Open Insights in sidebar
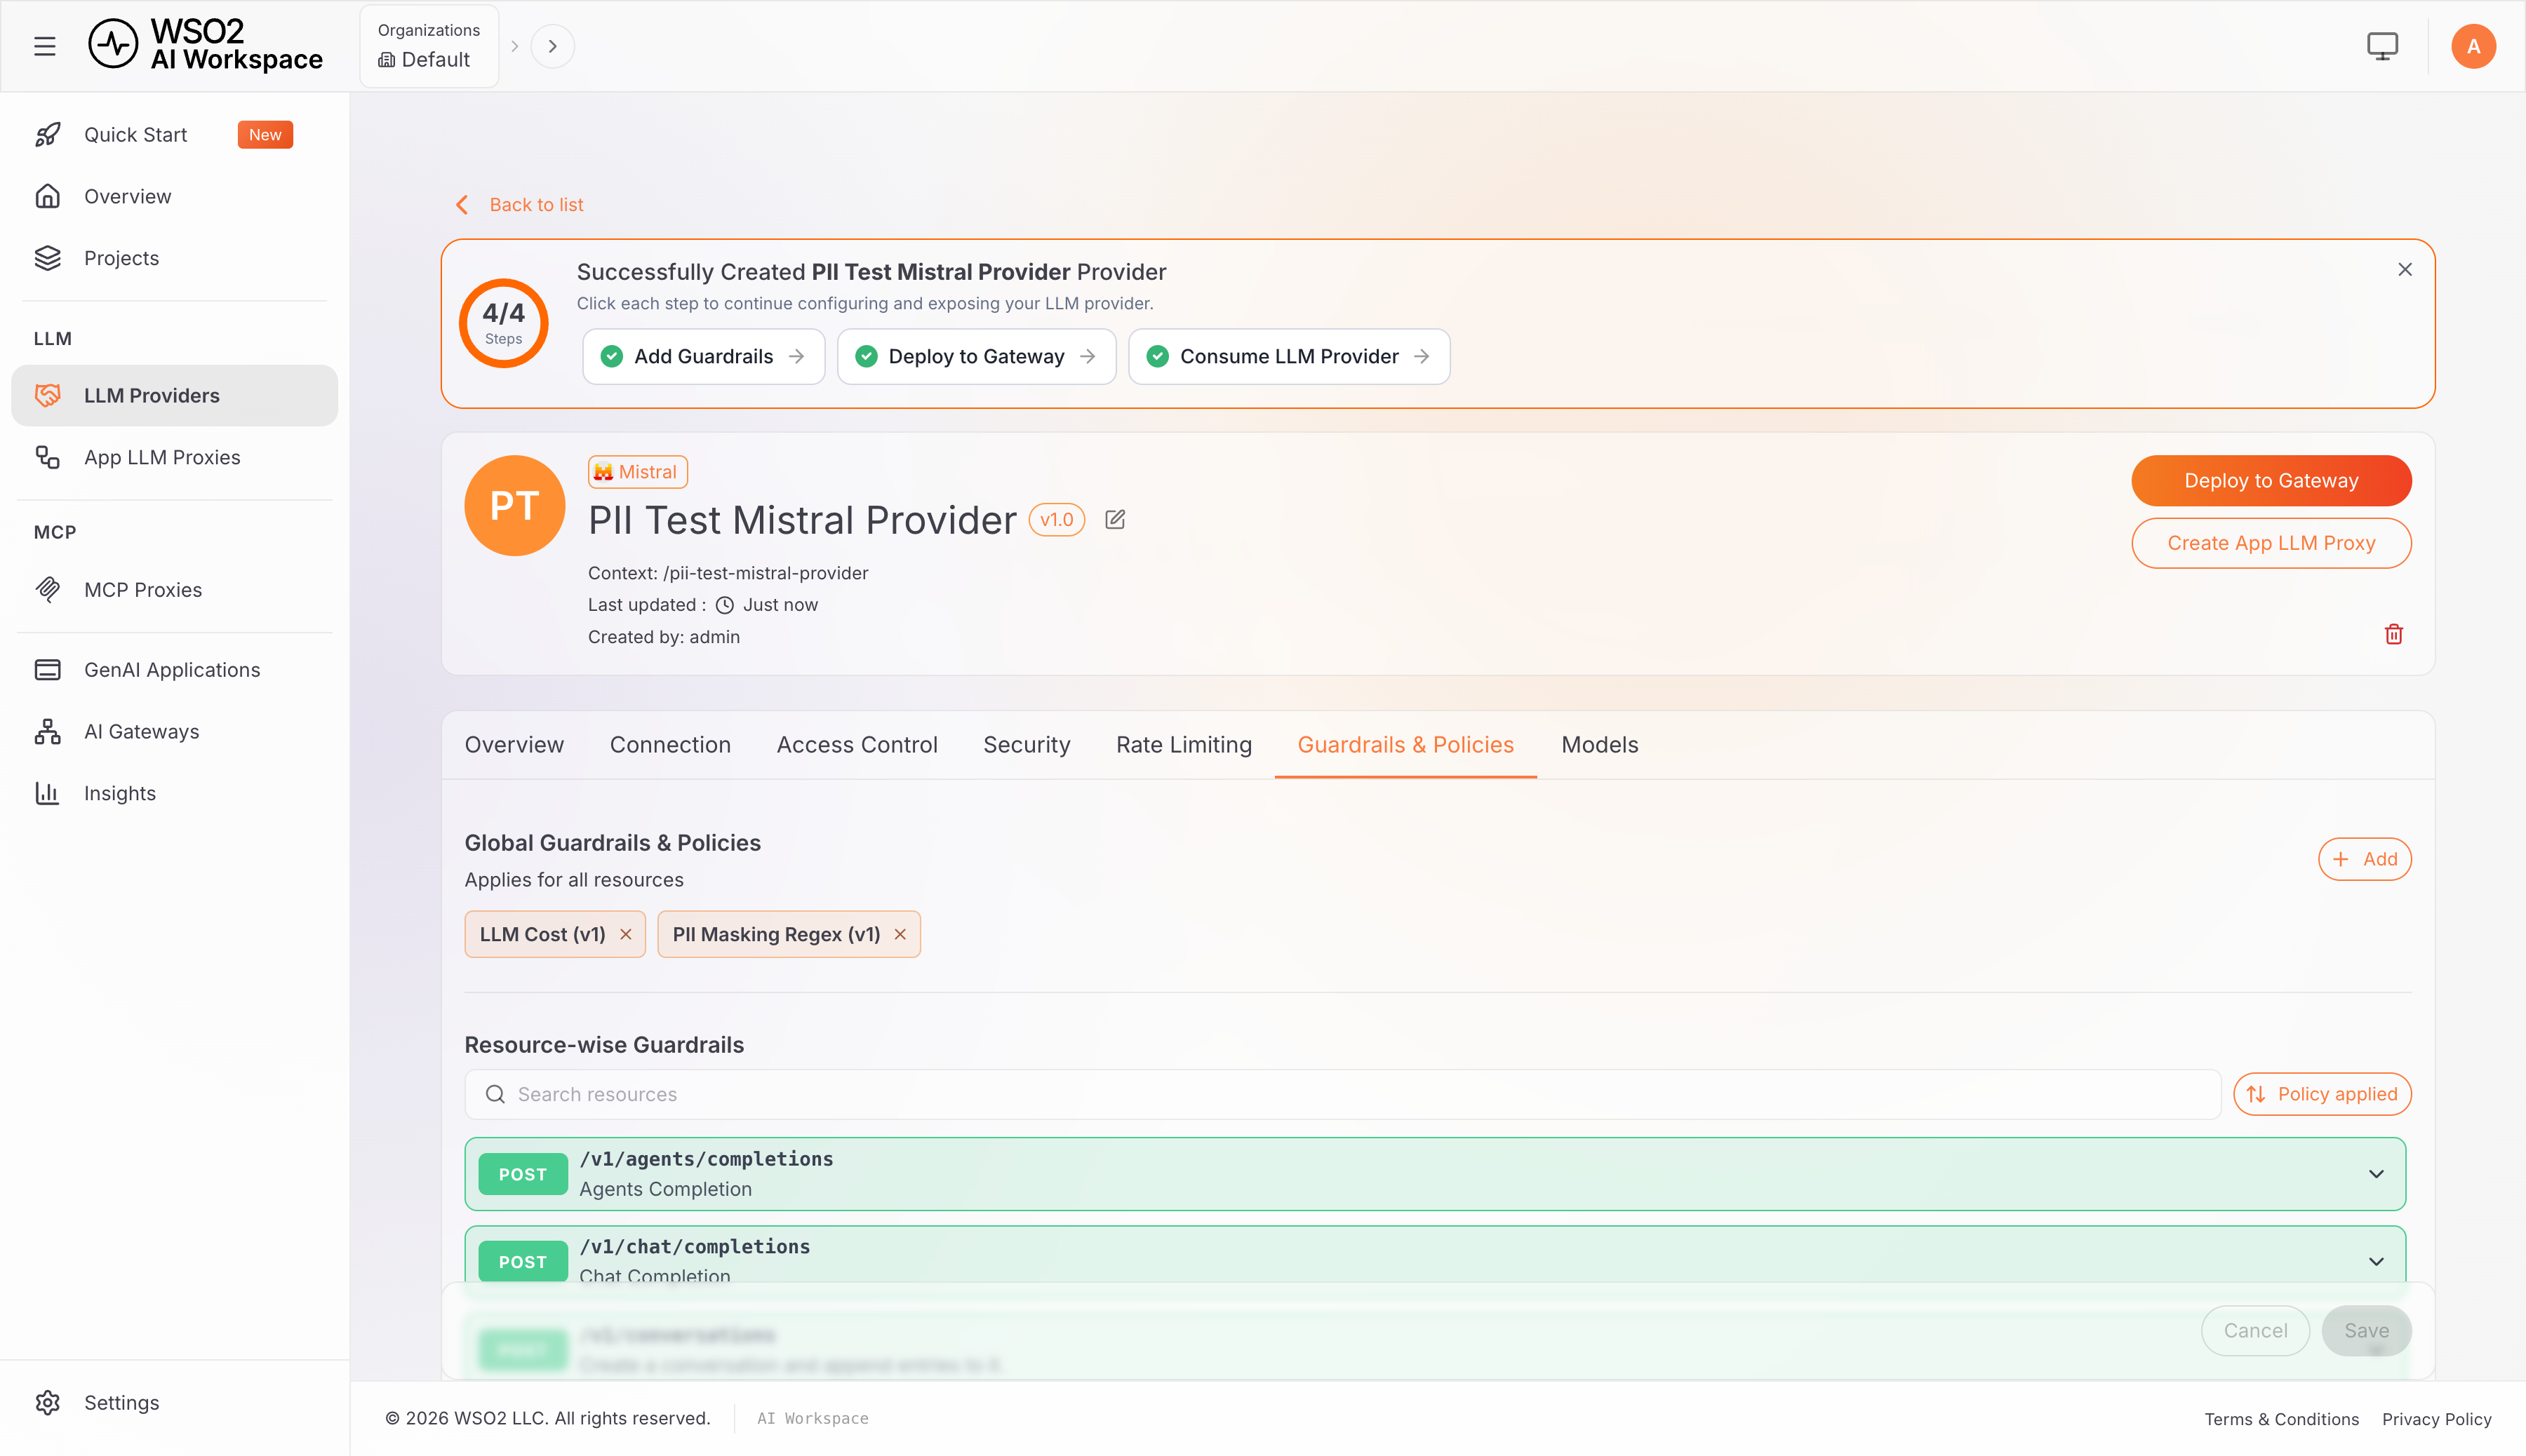The width and height of the screenshot is (2526, 1456). (x=175, y=793)
